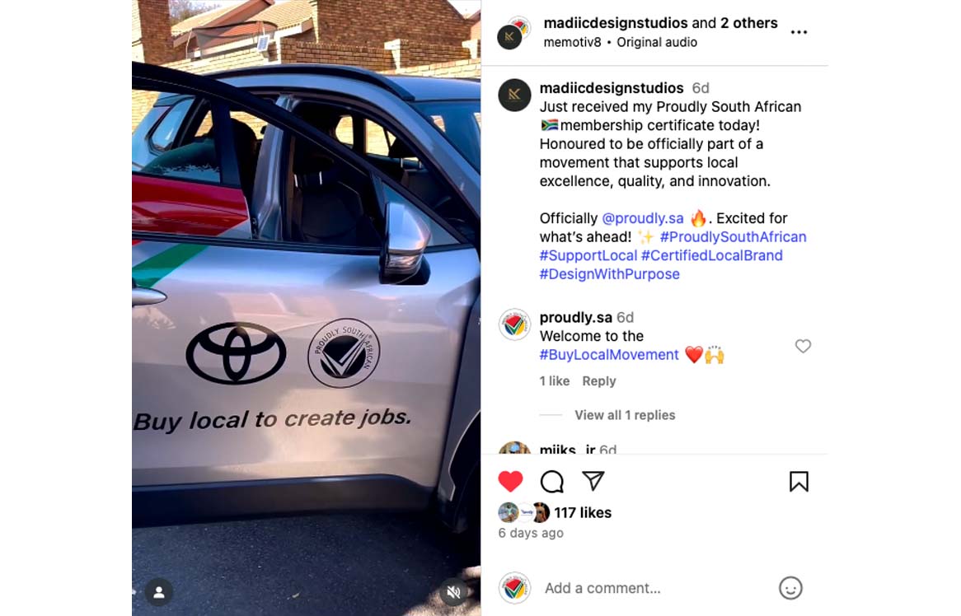Open the #BuyLocalMovement hashtag
Viewport: 961px width, 616px height.
[608, 355]
